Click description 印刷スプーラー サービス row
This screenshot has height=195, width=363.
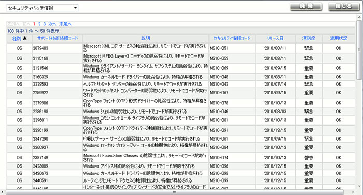(142, 138)
